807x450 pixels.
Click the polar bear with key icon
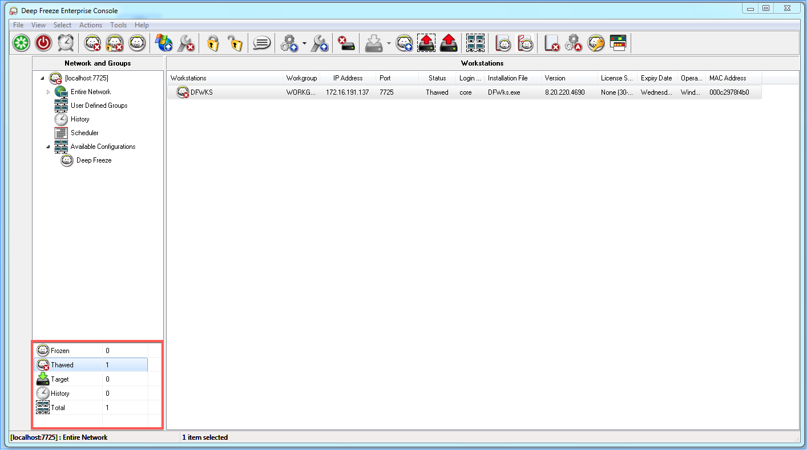(596, 43)
